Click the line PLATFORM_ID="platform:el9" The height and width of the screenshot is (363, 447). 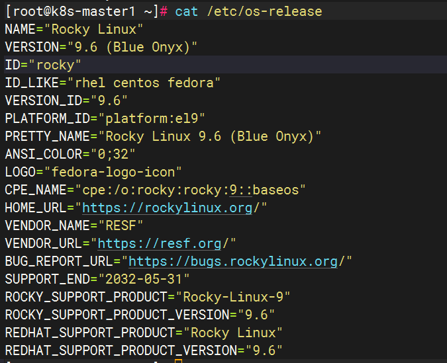(x=105, y=119)
